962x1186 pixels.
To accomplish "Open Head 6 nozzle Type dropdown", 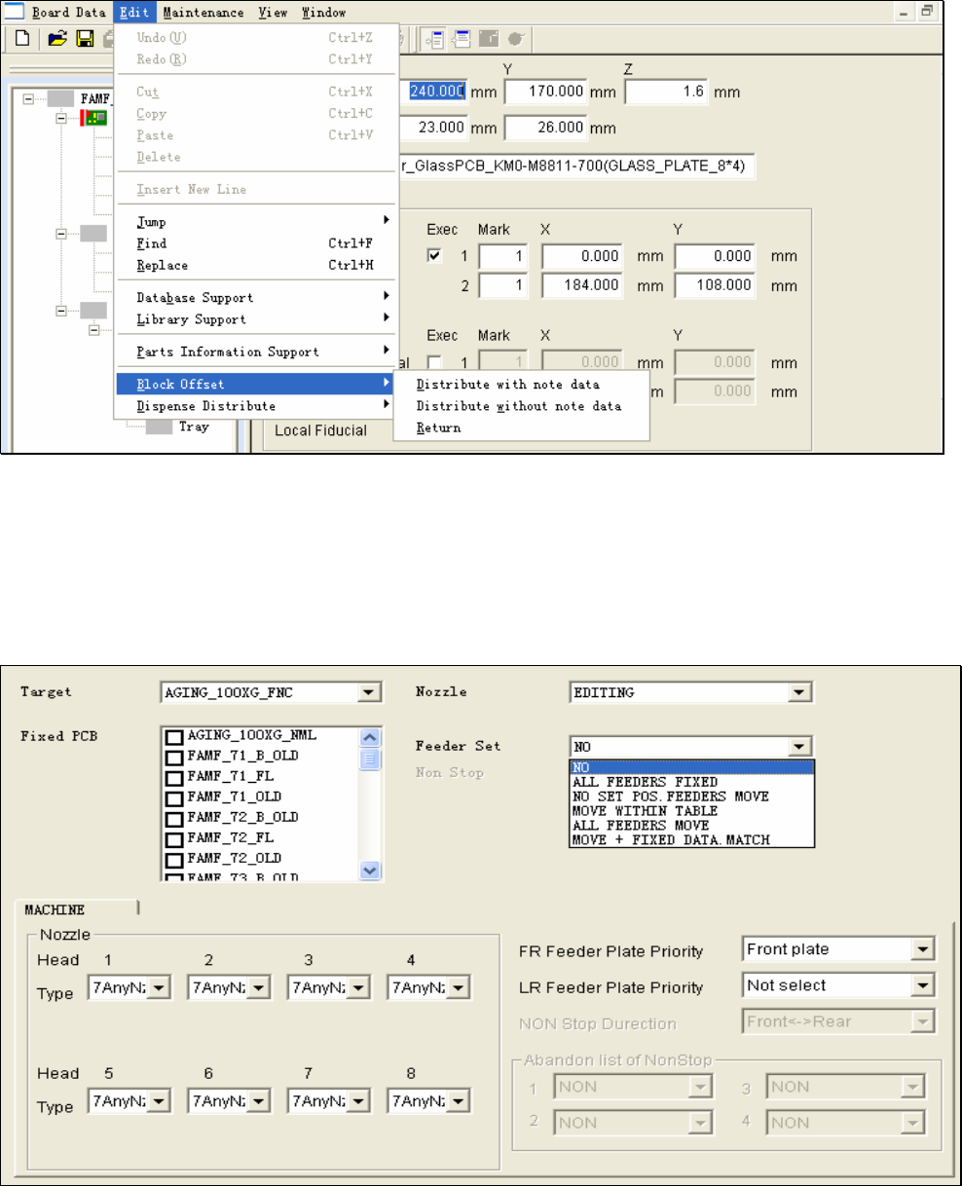I will (260, 1101).
